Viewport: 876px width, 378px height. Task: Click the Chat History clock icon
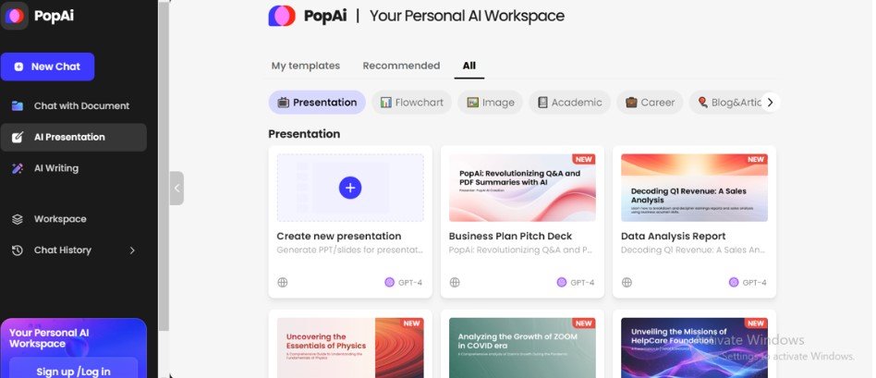18,250
